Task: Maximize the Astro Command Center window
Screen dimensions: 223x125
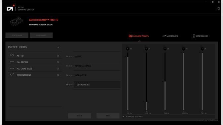Action: coord(213,2)
